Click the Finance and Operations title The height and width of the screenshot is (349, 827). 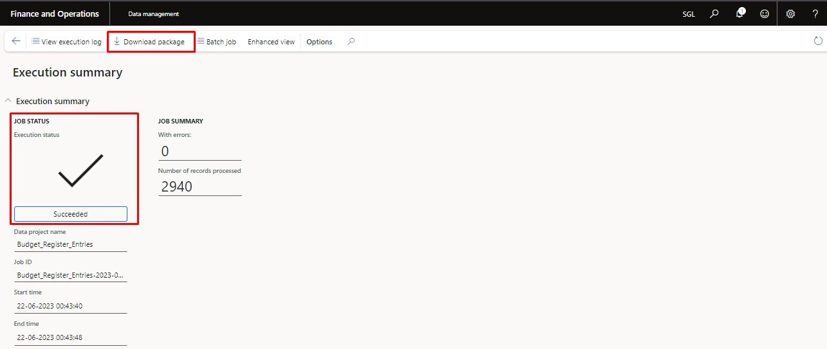pyautogui.click(x=55, y=13)
